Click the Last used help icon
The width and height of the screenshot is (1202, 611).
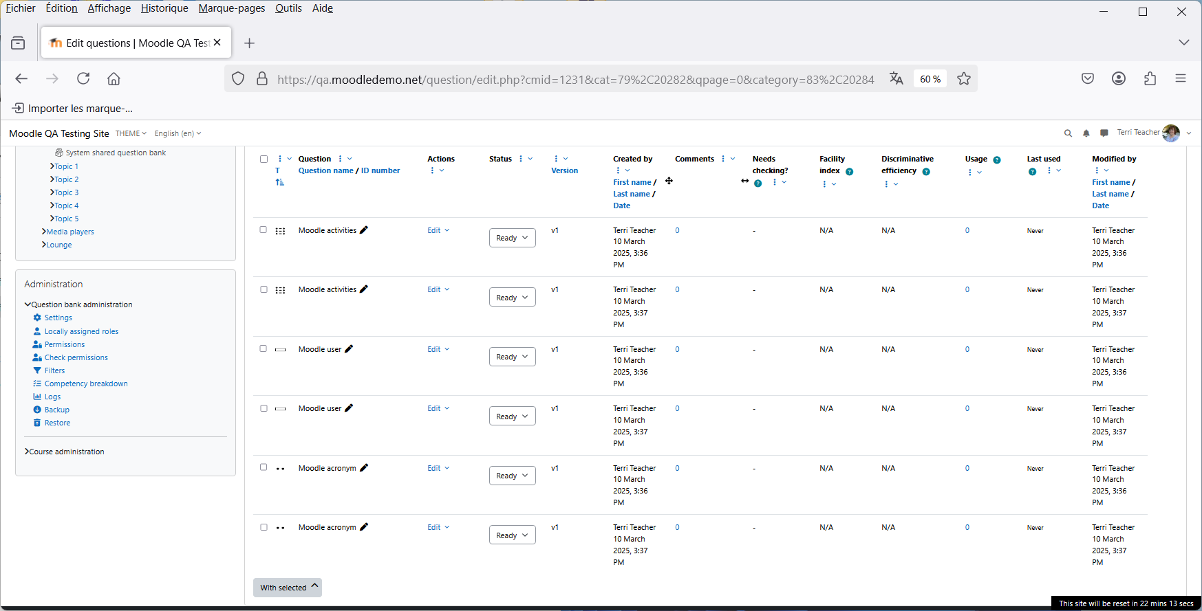tap(1032, 172)
